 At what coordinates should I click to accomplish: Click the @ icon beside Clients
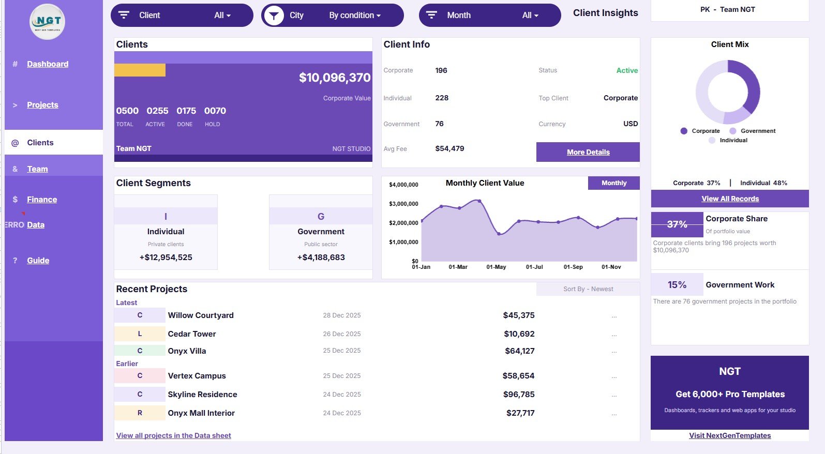click(x=15, y=143)
